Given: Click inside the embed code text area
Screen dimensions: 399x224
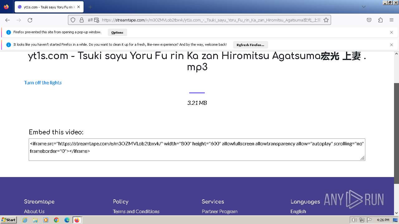Looking at the screenshot, I should [197, 150].
